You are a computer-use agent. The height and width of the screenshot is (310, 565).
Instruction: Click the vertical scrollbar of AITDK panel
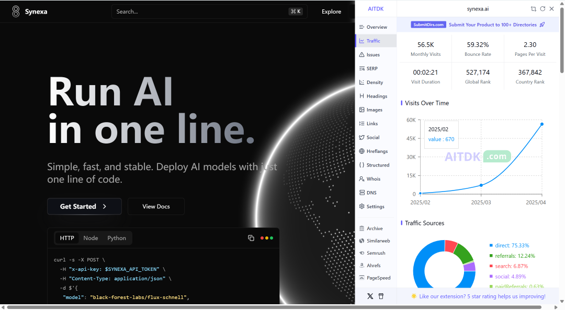coord(562,40)
